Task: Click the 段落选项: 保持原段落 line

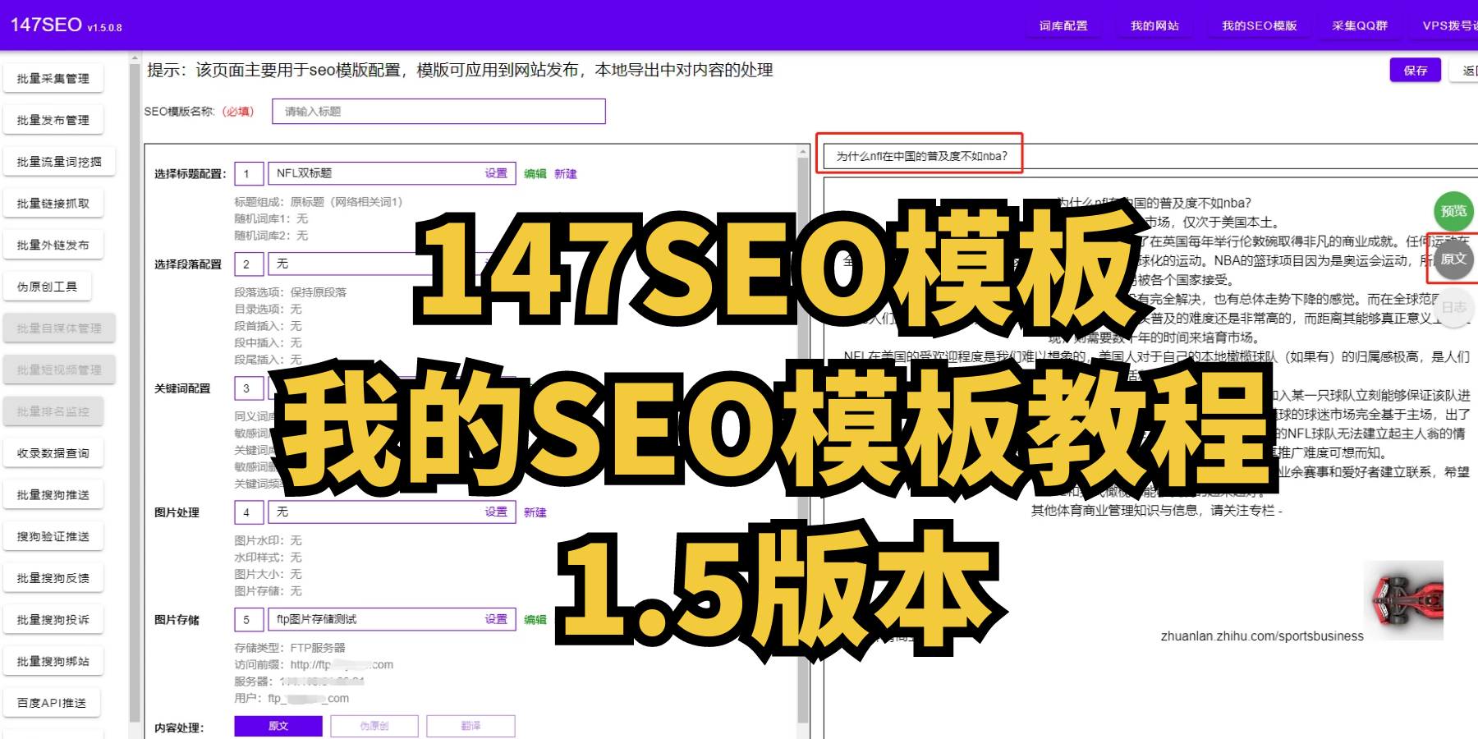Action: pyautogui.click(x=291, y=292)
